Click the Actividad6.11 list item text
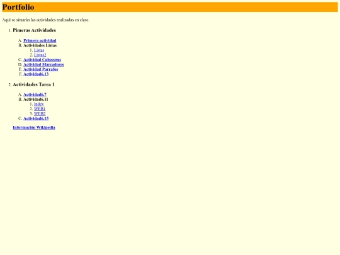Viewport: 340px width, 255px height. tap(35, 99)
